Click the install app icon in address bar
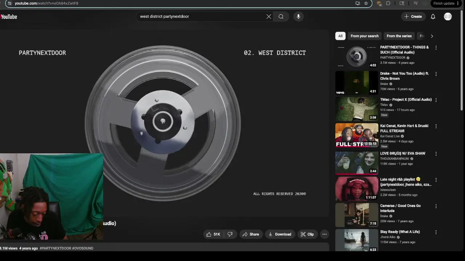This screenshot has width=465, height=261. [x=358, y=3]
